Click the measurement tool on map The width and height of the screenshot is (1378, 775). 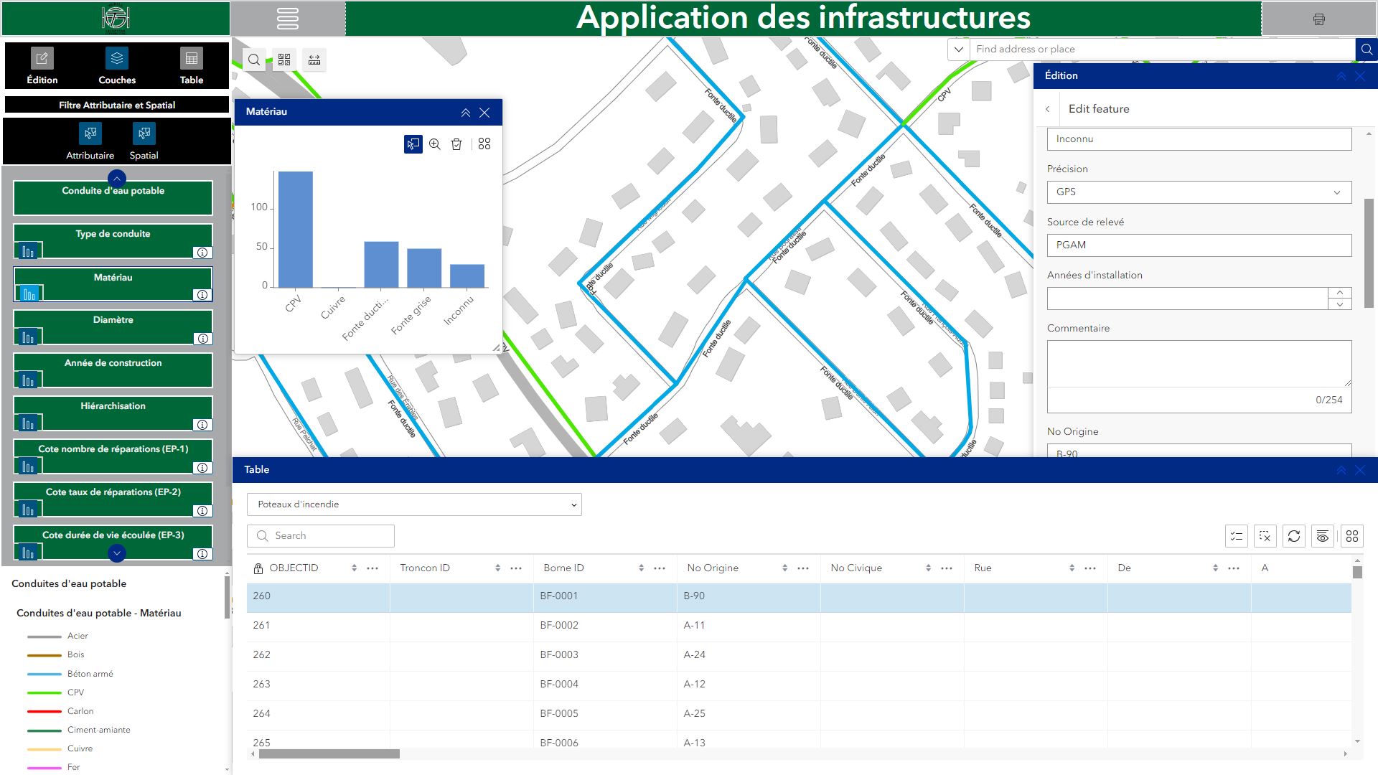pyautogui.click(x=314, y=60)
